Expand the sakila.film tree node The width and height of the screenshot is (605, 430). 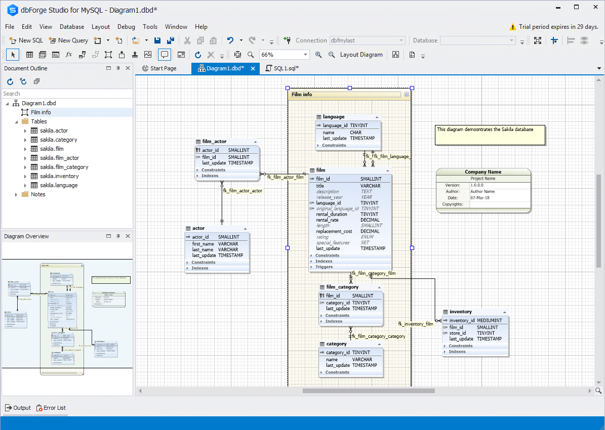click(25, 149)
